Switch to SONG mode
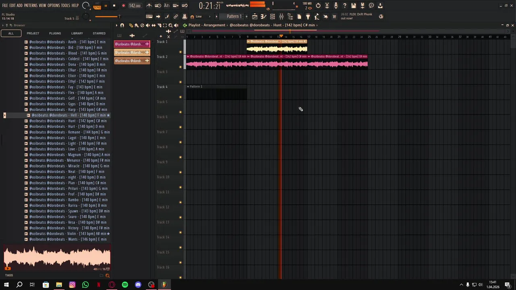The height and width of the screenshot is (290, 516). tap(97, 7)
